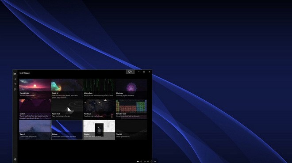Open the Library sidebar icon

point(15,74)
